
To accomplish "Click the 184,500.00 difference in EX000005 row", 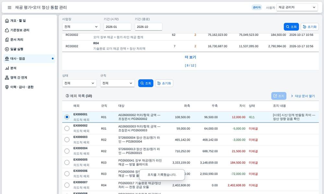I will tap(237, 163).
